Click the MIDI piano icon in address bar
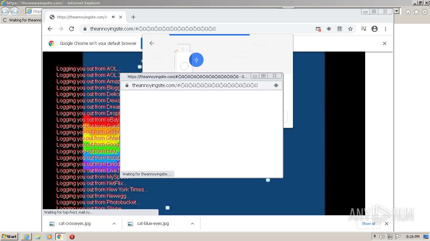 click(x=340, y=29)
